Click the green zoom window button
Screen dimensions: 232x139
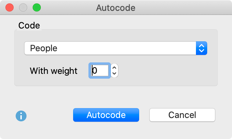coord(36,7)
